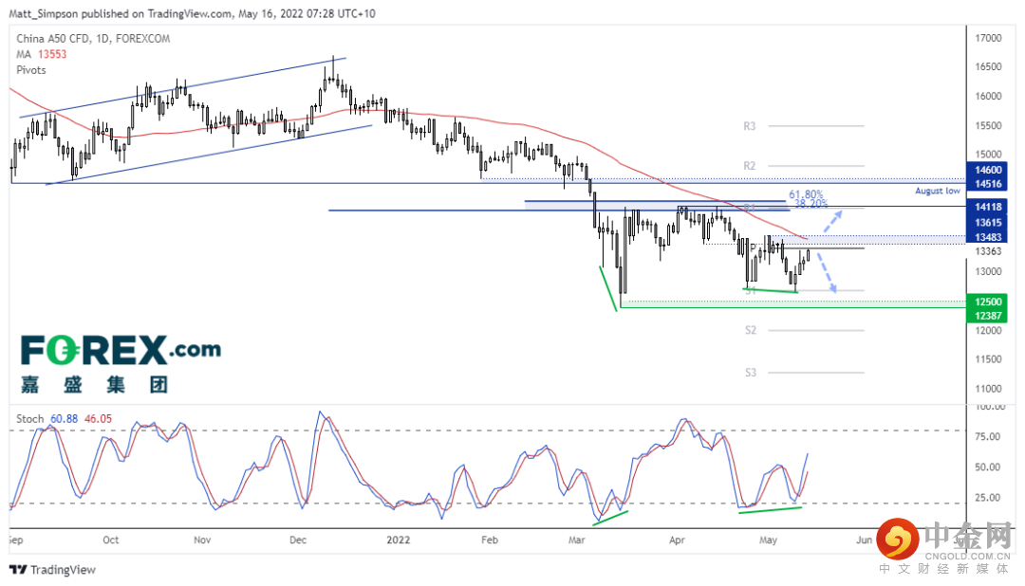Click the 13483 price label

pyautogui.click(x=988, y=236)
